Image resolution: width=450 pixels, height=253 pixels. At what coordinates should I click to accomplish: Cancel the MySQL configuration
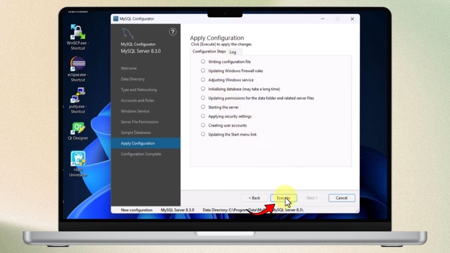[x=342, y=198]
